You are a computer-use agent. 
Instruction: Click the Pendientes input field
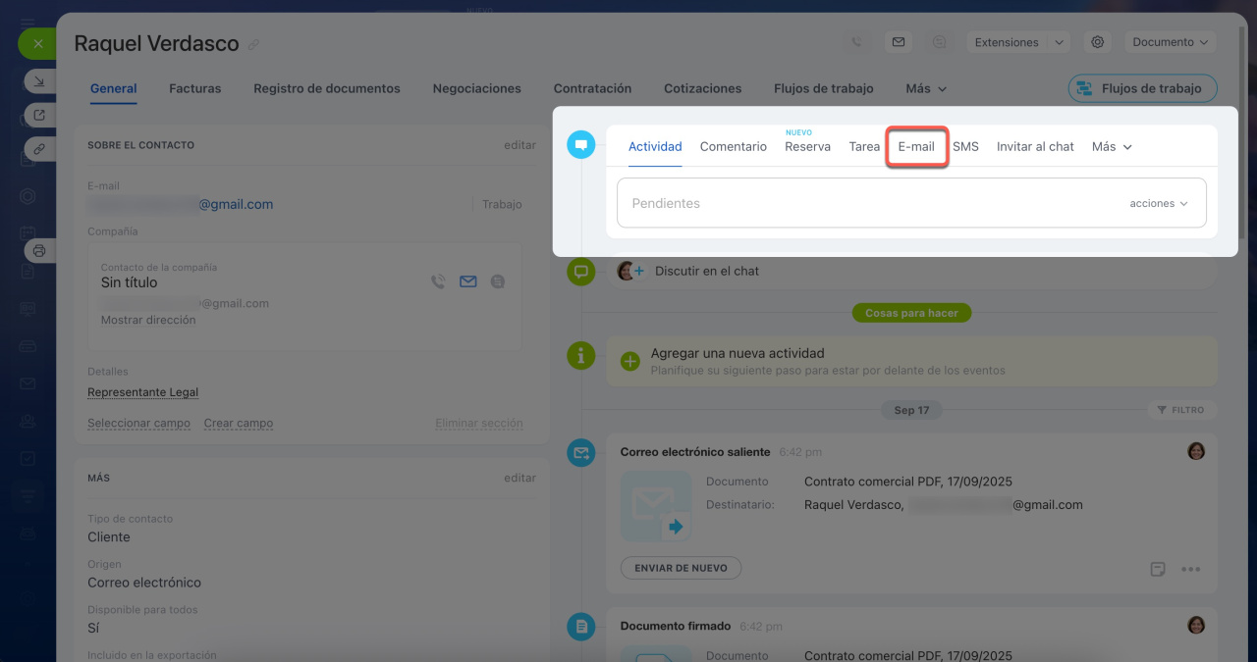tap(864, 203)
